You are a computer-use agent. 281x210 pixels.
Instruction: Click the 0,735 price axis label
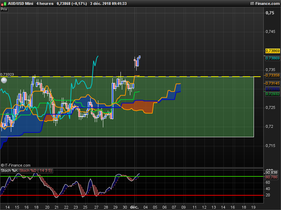(x=270, y=70)
